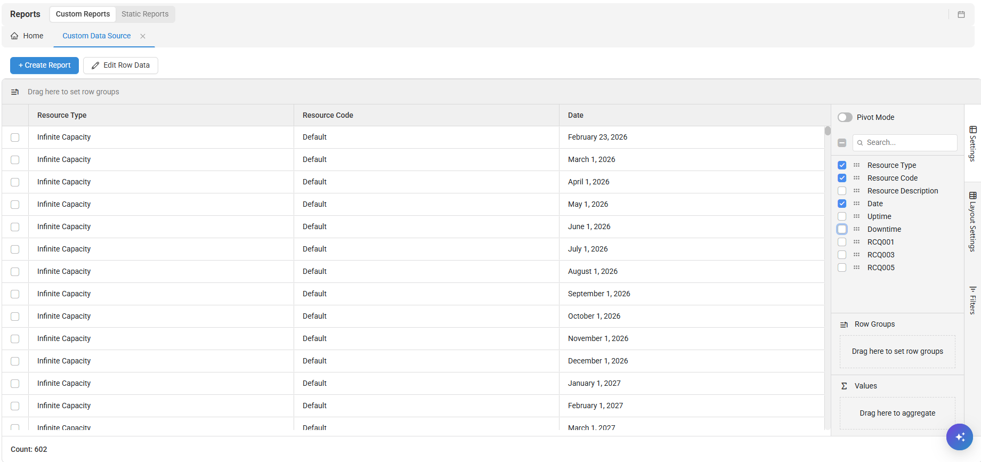Enable the Resource Description column checkbox

tap(842, 191)
